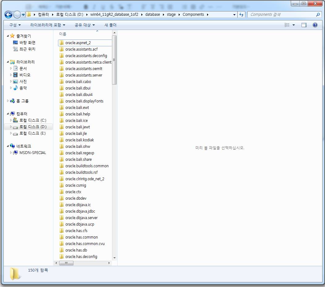Select oracle.assistants.oemlt folder icon

[61, 69]
